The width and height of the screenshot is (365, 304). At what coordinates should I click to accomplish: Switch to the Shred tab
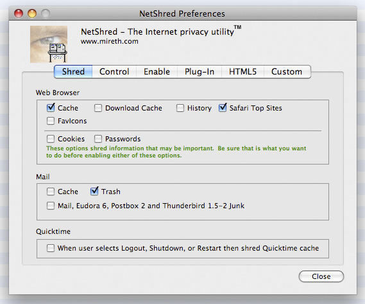pos(73,71)
